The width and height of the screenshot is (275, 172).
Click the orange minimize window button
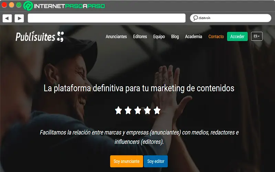click(x=11, y=5)
